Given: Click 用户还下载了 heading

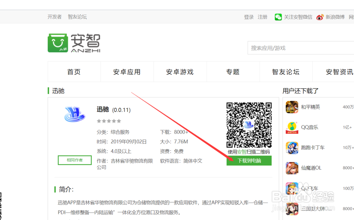Looking at the screenshot, I should tap(301, 91).
